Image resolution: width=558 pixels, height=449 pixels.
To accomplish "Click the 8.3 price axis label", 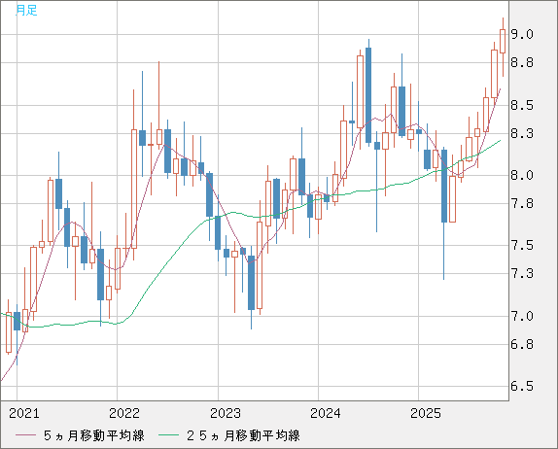I will pos(522,134).
